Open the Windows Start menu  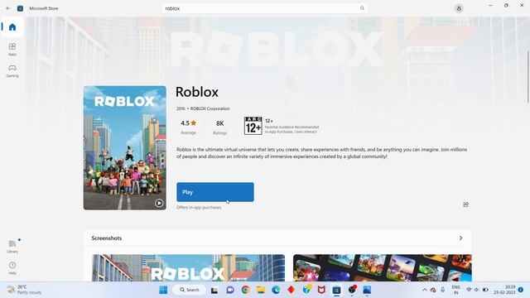click(x=163, y=290)
